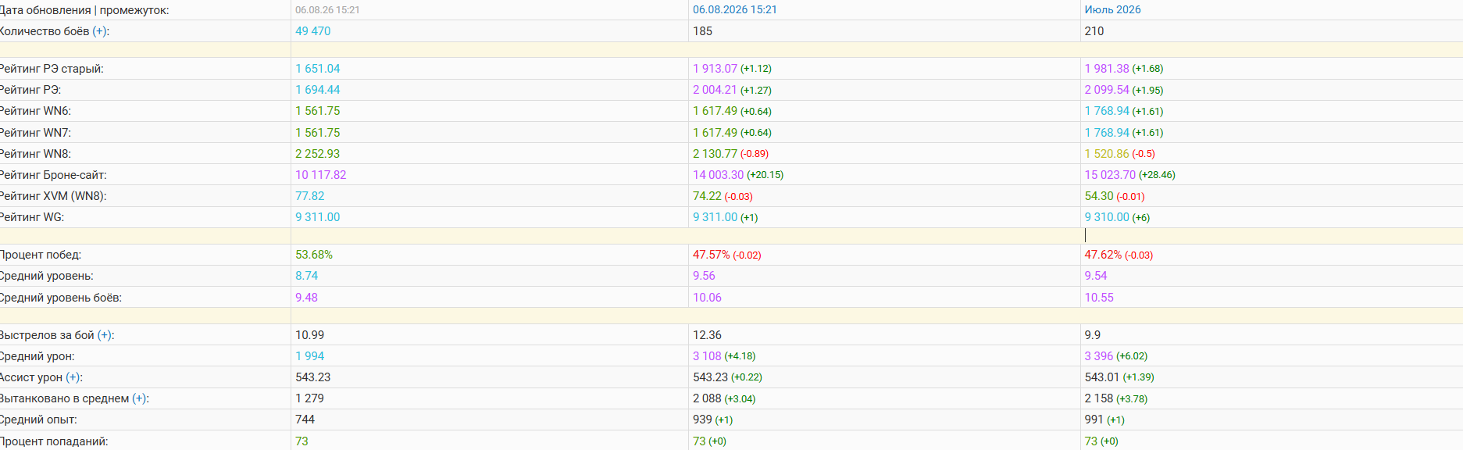Select the 12.36 shots per battle

[707, 335]
